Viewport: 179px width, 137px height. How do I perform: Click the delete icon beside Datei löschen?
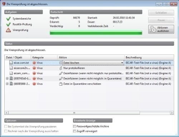(x=61, y=63)
